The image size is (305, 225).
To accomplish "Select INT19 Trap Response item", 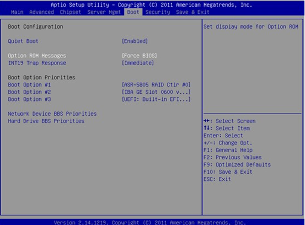I will pos(37,63).
